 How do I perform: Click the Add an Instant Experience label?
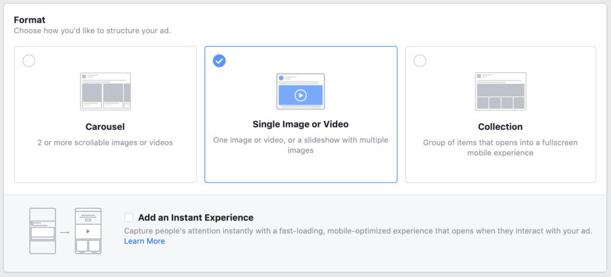point(196,217)
